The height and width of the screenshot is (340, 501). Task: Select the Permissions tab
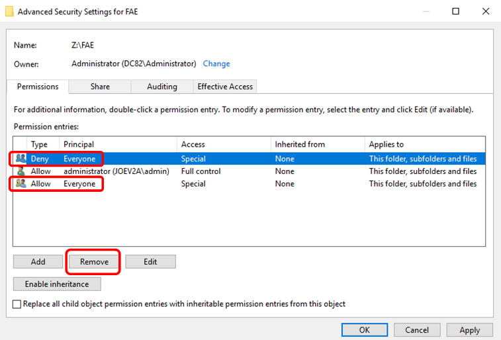coord(38,87)
